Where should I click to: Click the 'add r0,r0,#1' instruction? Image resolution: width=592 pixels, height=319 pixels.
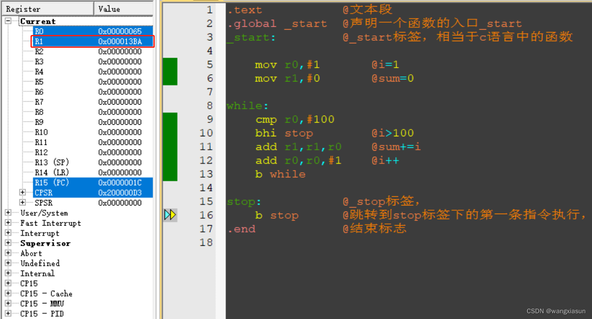pos(298,160)
